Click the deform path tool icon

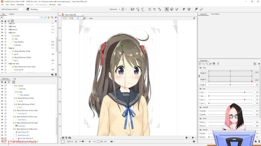click(184, 9)
